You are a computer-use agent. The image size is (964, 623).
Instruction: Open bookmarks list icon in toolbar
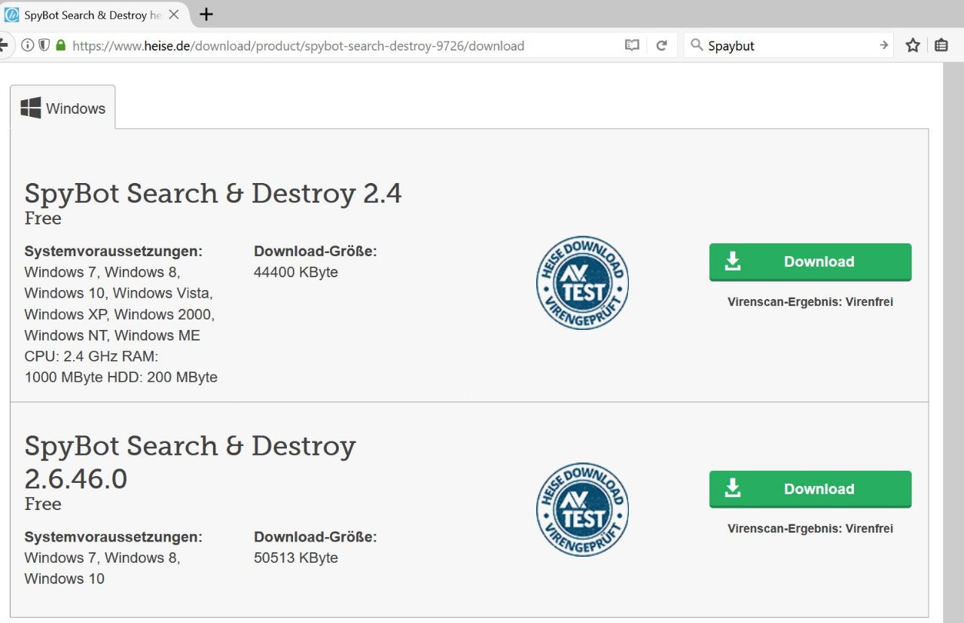tap(941, 45)
